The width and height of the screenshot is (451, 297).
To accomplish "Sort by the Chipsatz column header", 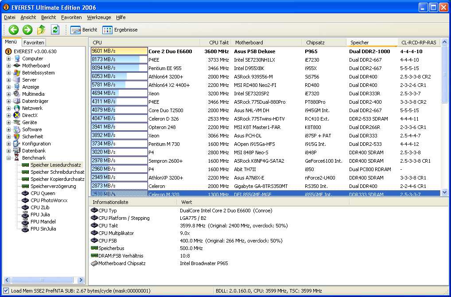I will [324, 43].
